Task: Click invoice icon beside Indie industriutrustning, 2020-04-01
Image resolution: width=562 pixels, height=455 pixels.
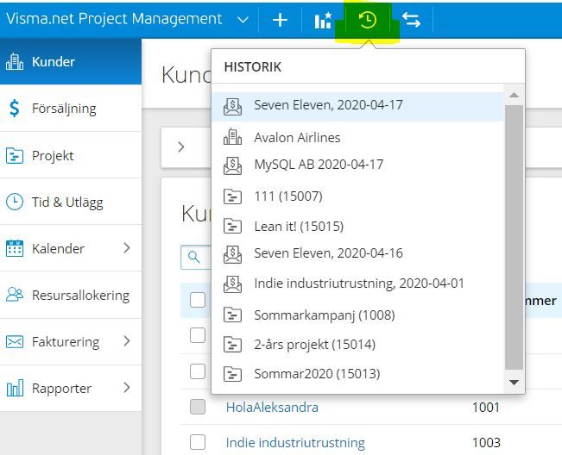Action: click(x=232, y=284)
